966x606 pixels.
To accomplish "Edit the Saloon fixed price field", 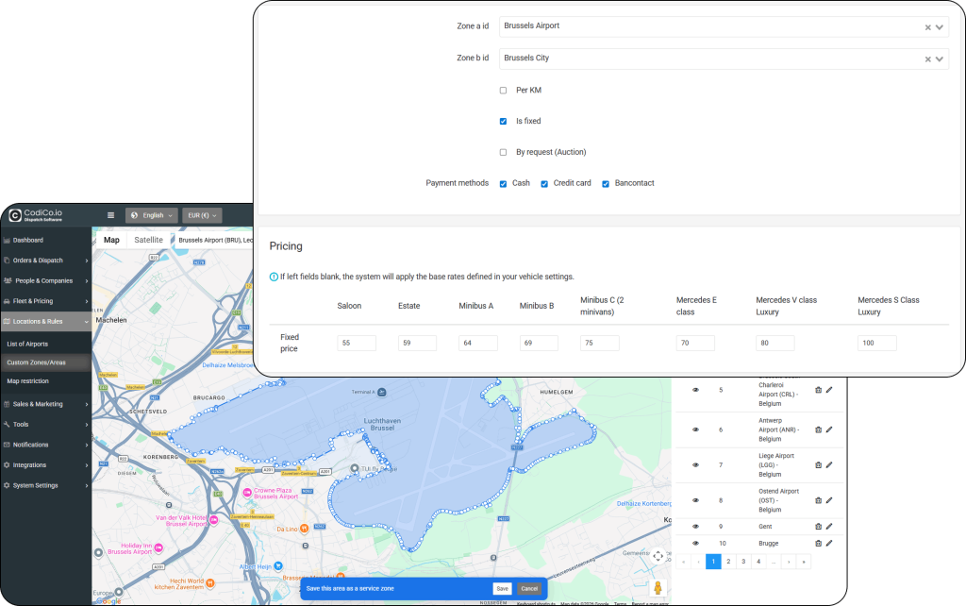I will point(357,343).
